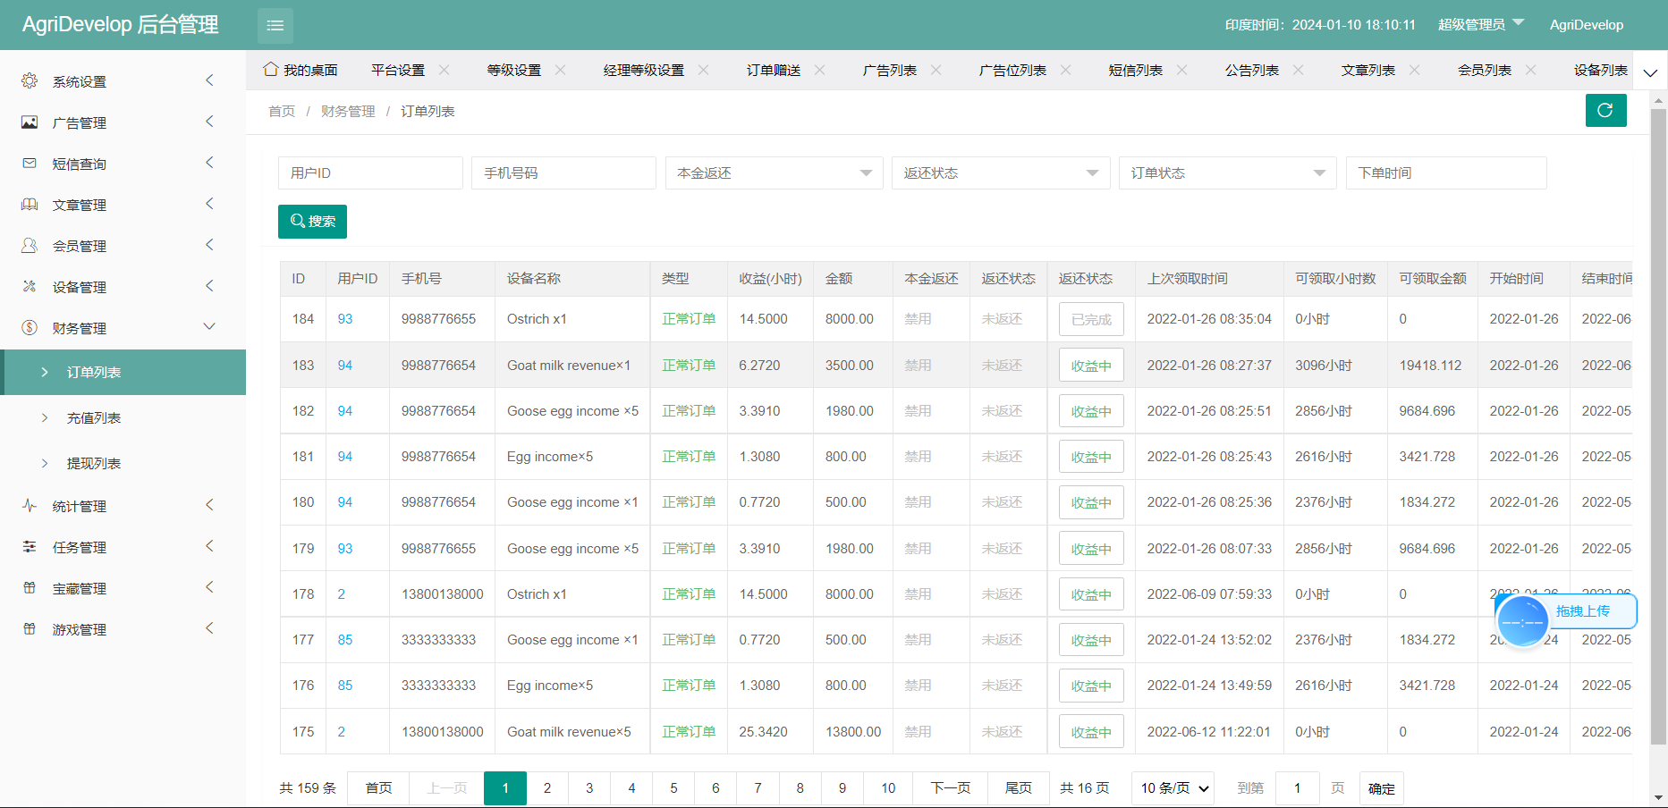Toggle the sidebar collapse menu icon
Viewport: 1668px width, 808px height.
coord(275,25)
